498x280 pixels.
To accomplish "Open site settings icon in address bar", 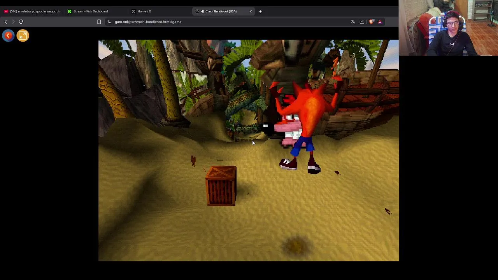I will [109, 22].
